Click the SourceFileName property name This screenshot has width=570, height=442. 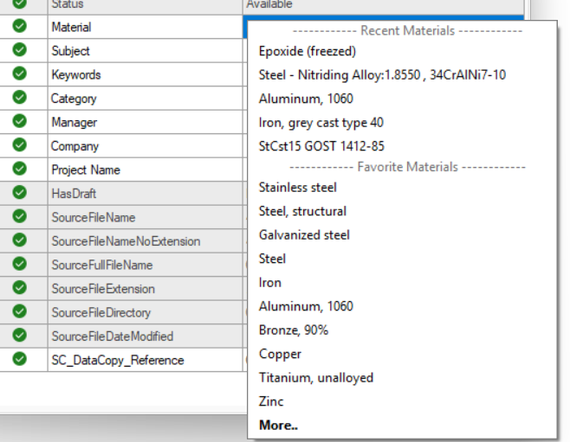pos(94,217)
